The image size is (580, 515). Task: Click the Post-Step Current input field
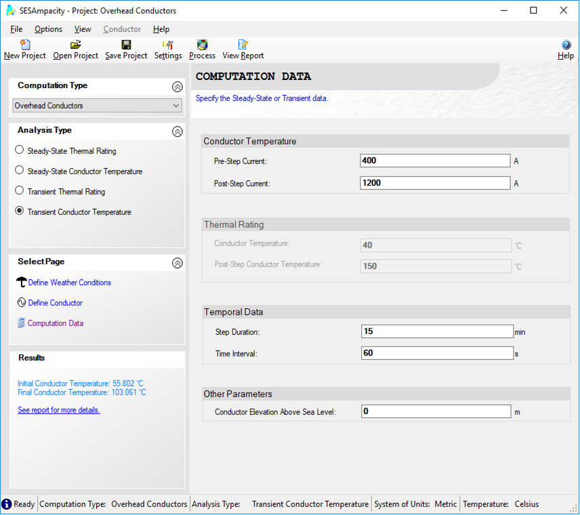point(435,183)
